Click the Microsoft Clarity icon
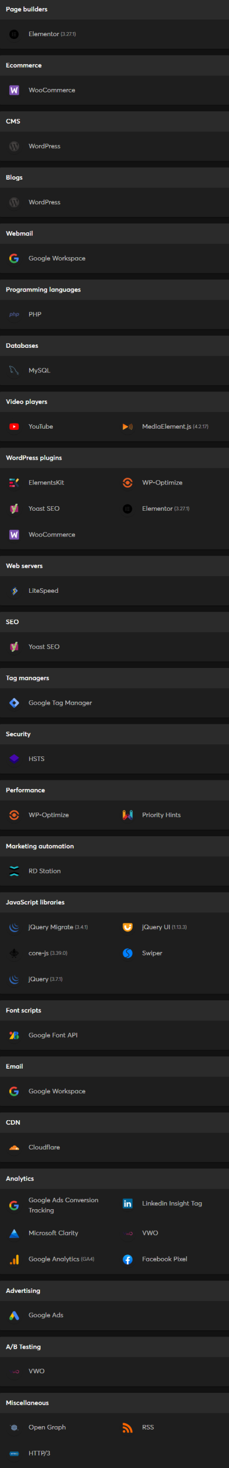229x1468 pixels. click(14, 1233)
